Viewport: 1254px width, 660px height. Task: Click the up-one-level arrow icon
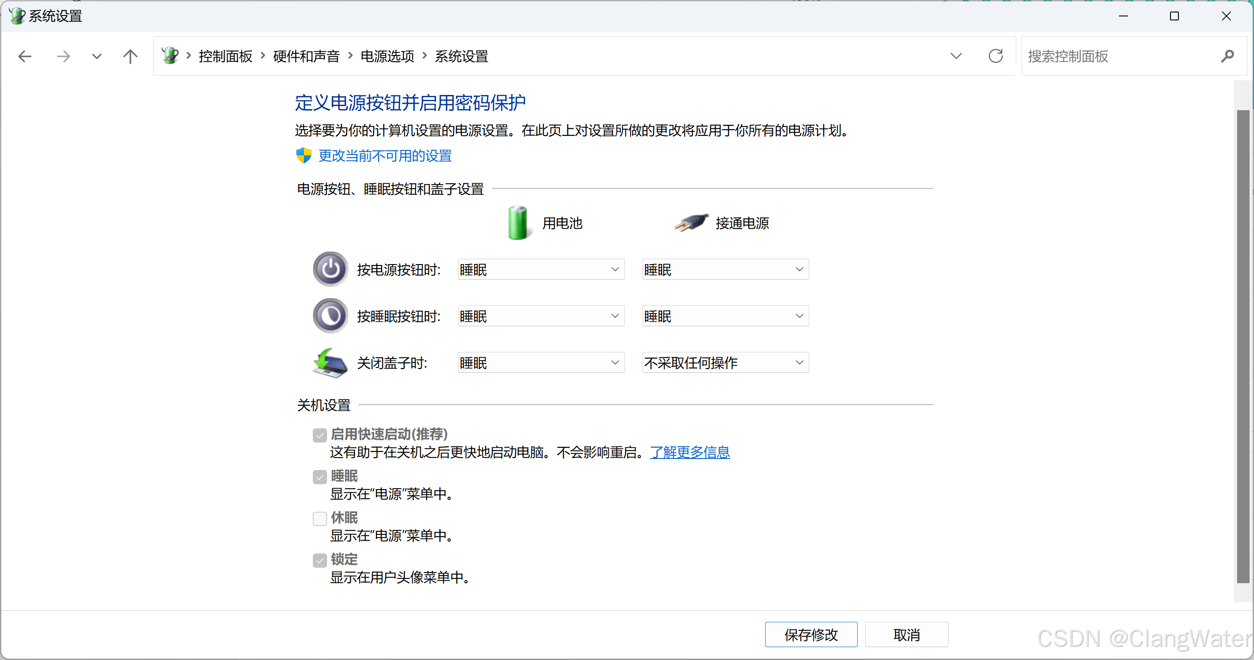tap(130, 56)
